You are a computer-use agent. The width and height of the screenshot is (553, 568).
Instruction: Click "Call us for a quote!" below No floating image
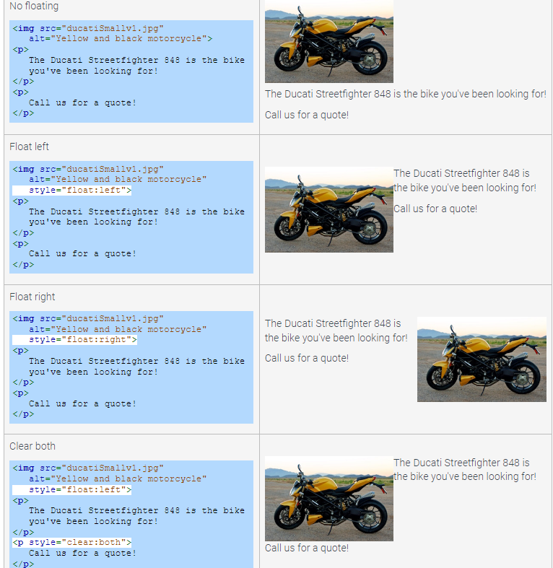(307, 115)
